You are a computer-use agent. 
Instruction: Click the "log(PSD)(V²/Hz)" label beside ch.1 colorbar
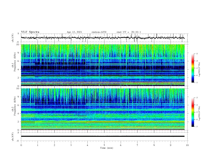(x=199, y=70)
